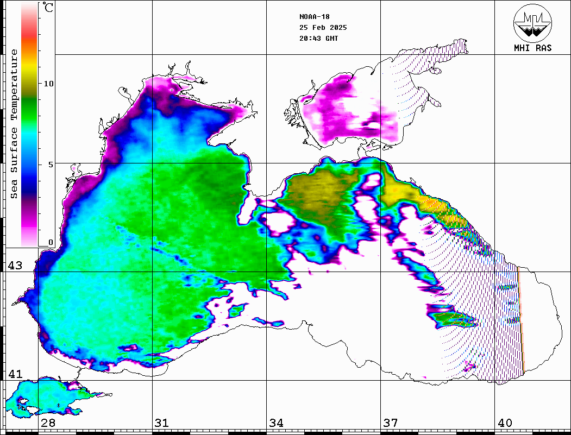Select the '25 Feb 2025' date text
Image resolution: width=571 pixels, height=435 pixels.
point(323,28)
